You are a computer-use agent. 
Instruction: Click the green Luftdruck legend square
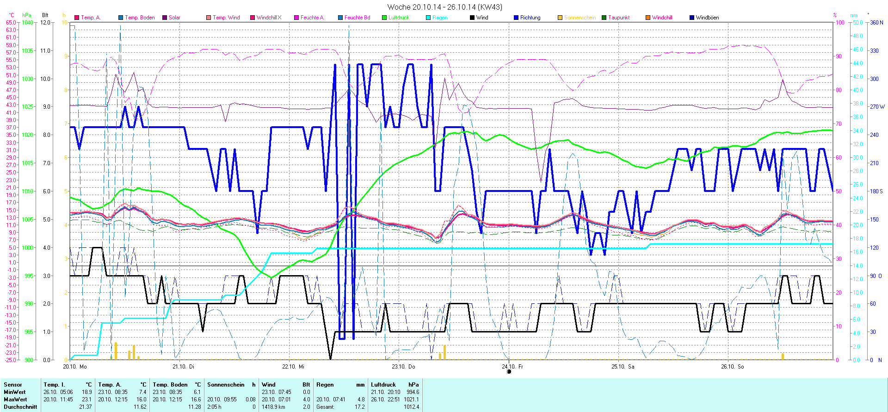pyautogui.click(x=384, y=18)
